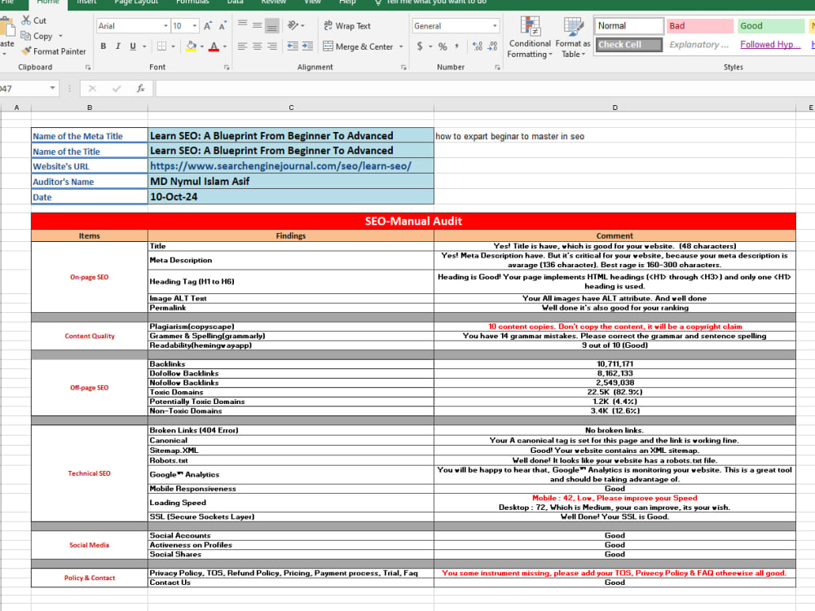
Task: Increase font size with the larger A icon
Action: (207, 25)
